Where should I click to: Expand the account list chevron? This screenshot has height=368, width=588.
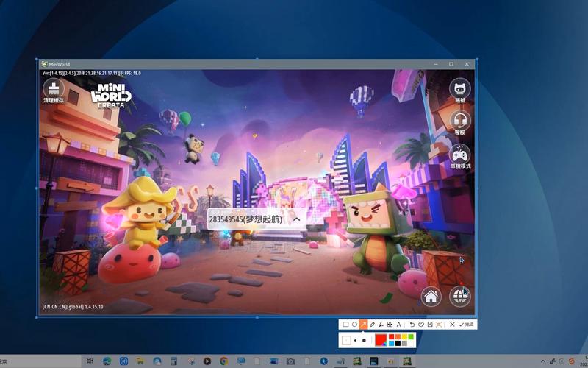(x=297, y=219)
